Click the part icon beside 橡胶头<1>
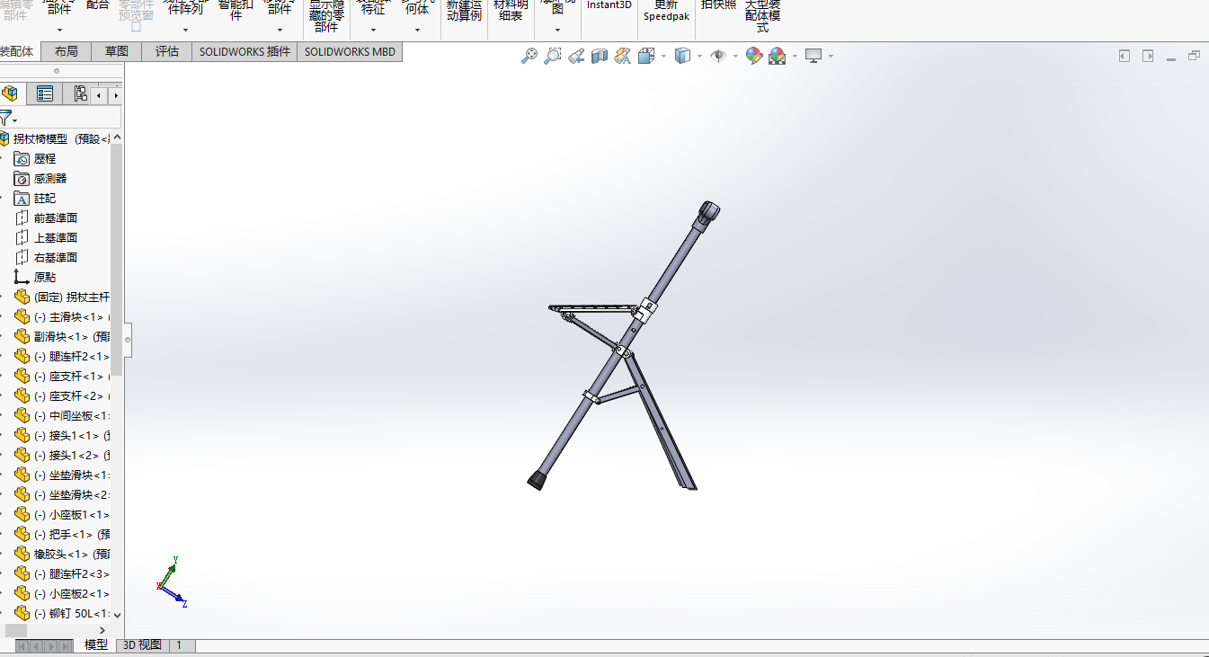 tap(22, 554)
